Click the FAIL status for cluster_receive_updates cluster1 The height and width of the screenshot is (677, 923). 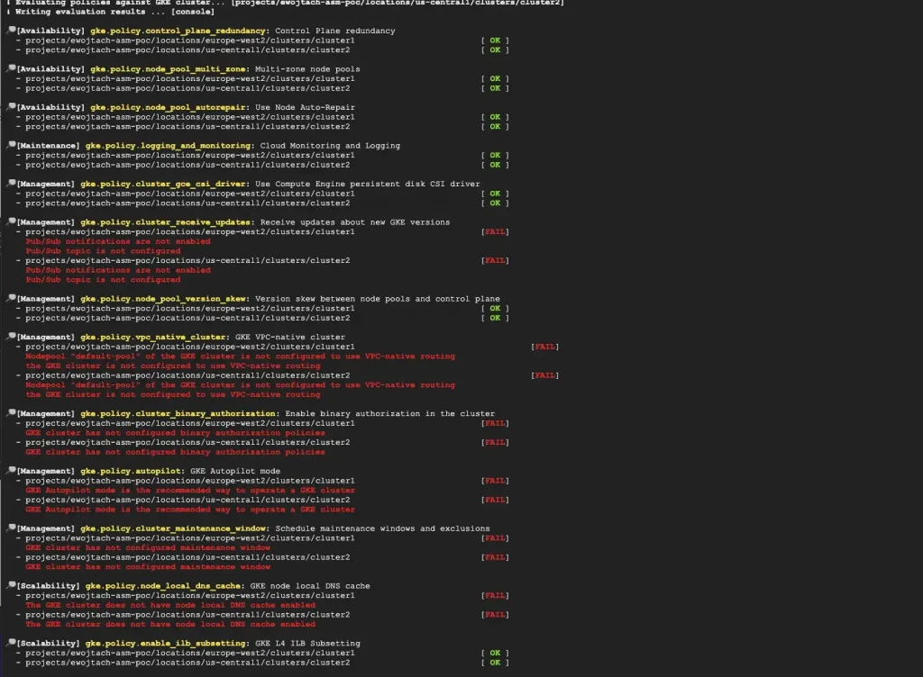(496, 231)
